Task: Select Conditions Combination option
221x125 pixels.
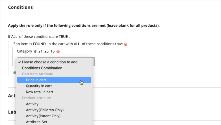Action: click(42, 68)
